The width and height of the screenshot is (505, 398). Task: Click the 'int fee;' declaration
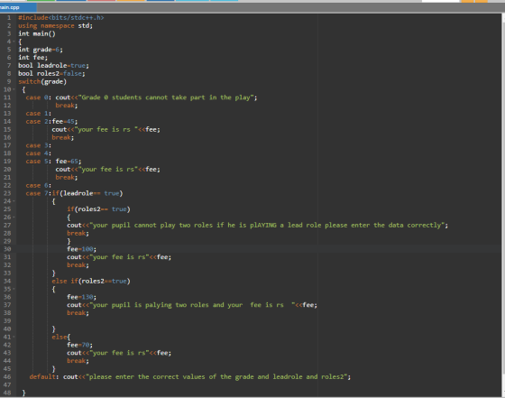pos(32,58)
